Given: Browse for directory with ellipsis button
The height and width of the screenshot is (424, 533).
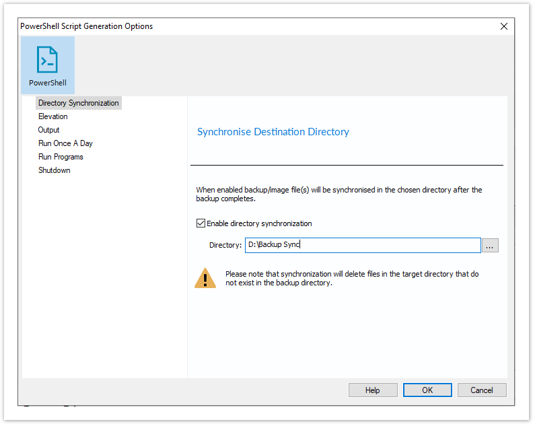Looking at the screenshot, I should [490, 246].
